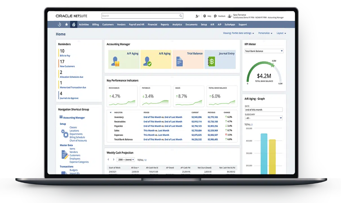Open the Support menu
The height and width of the screenshot is (203, 341).
click(x=243, y=25)
